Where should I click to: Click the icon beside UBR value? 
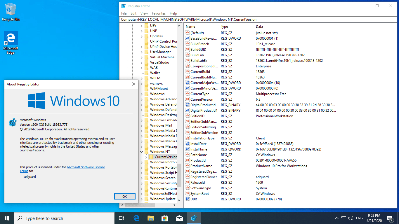188,199
